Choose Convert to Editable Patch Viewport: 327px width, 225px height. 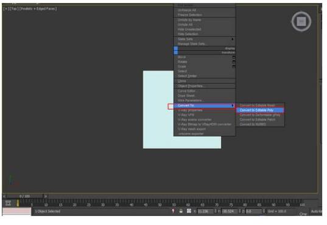click(260, 120)
